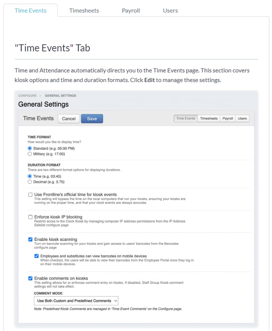272x331 pixels.
Task: Check Enforce kiosk IP blocking
Action: click(x=30, y=217)
